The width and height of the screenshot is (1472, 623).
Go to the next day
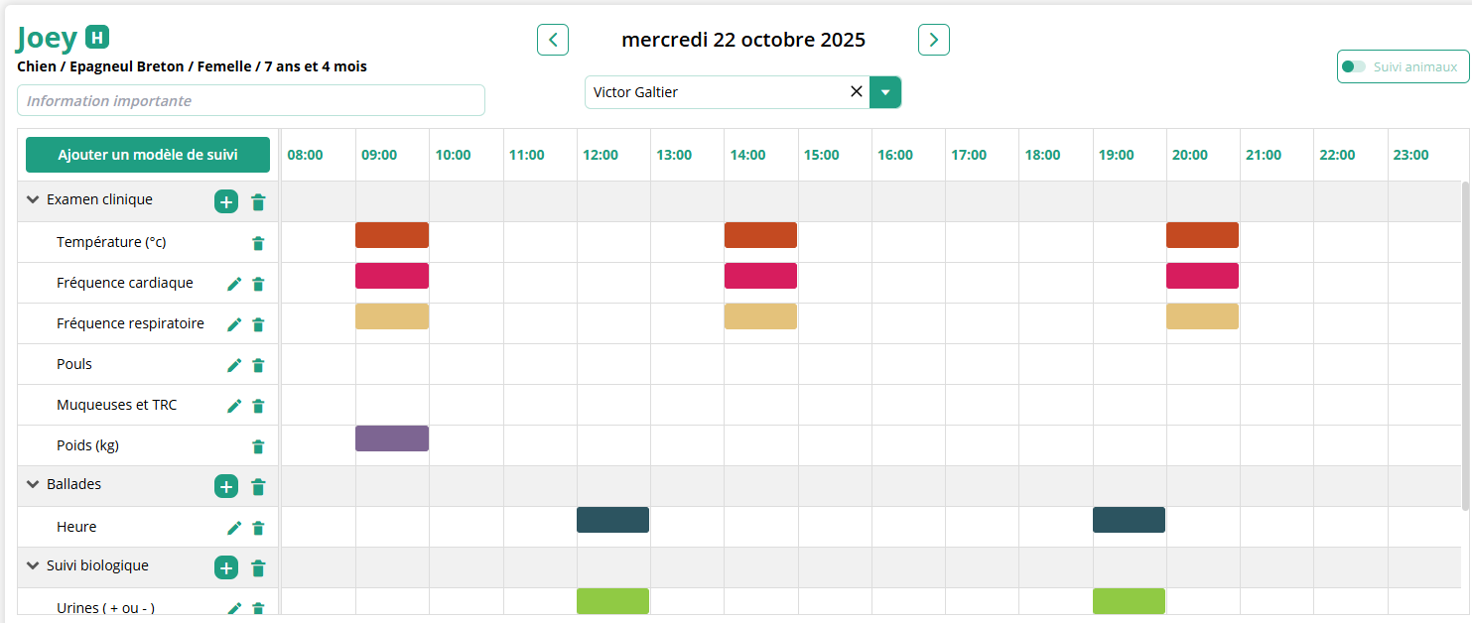point(934,40)
